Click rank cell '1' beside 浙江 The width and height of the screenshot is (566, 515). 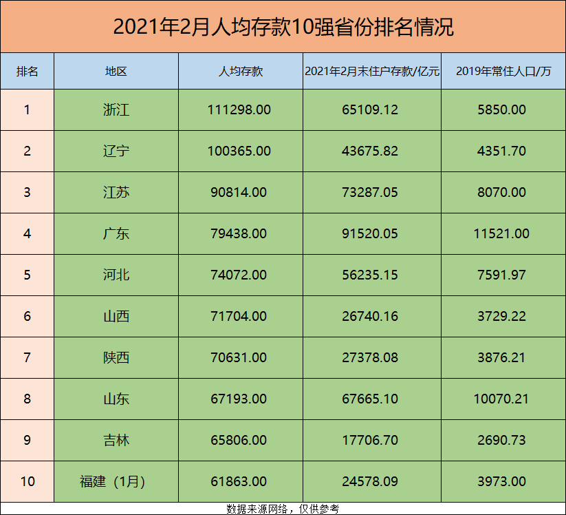point(27,110)
